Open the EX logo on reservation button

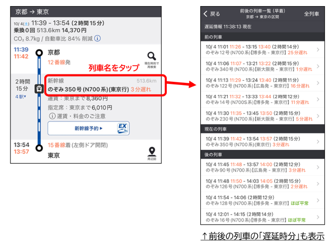click(123, 128)
